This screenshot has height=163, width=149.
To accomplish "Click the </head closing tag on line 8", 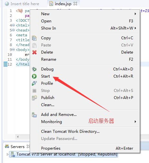I will [23, 45].
